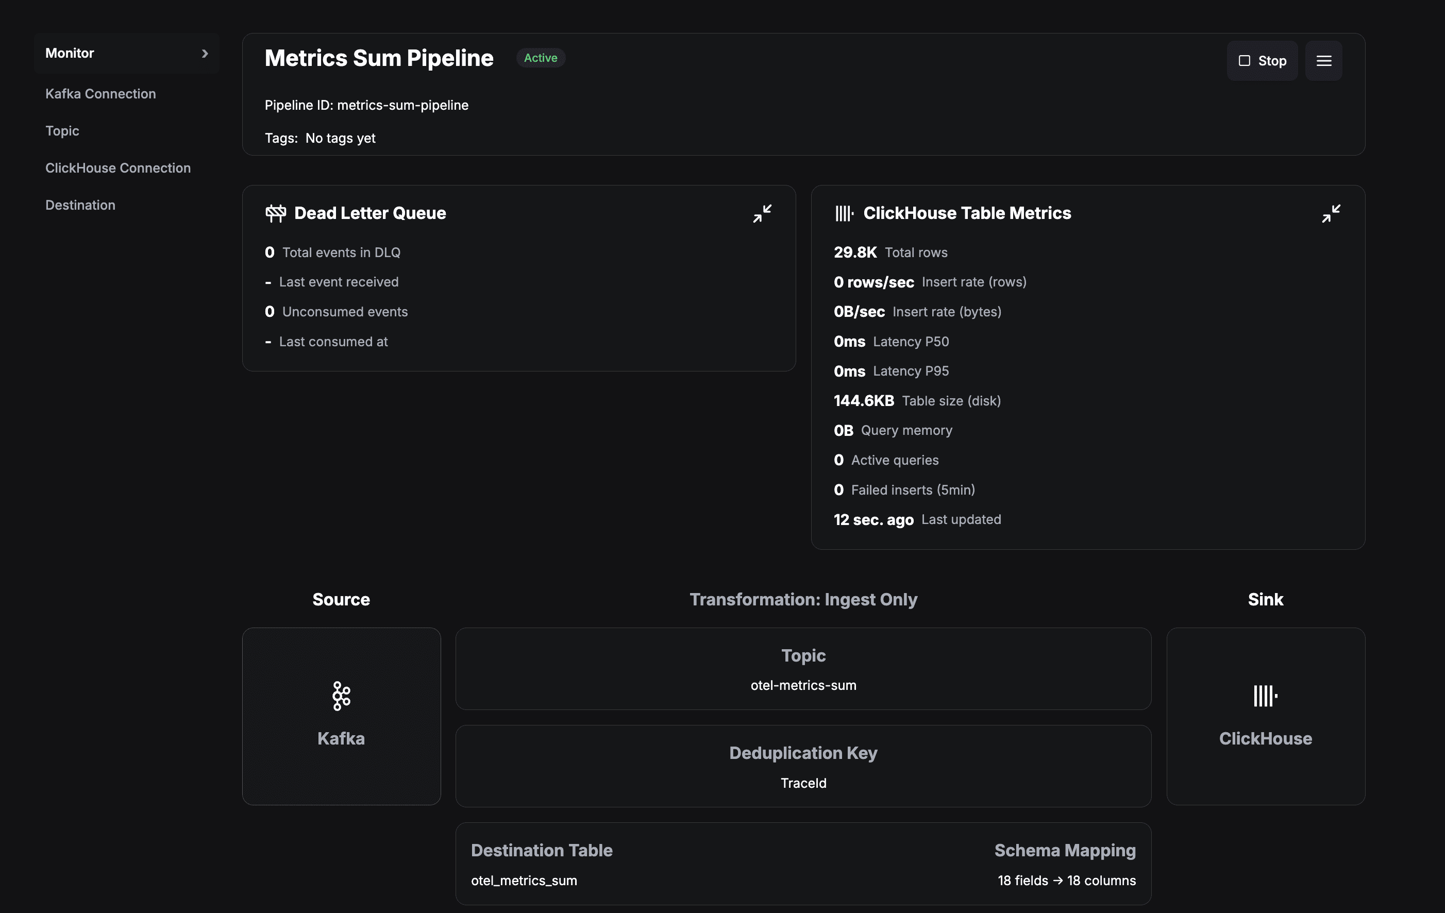Open the Topic sidebar section

point(62,131)
